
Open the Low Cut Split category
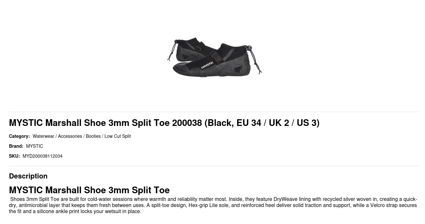click(x=117, y=136)
